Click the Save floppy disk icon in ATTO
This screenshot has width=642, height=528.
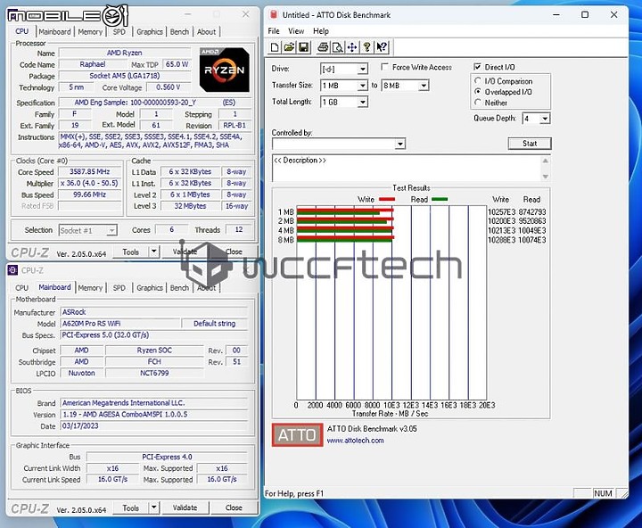tap(304, 47)
